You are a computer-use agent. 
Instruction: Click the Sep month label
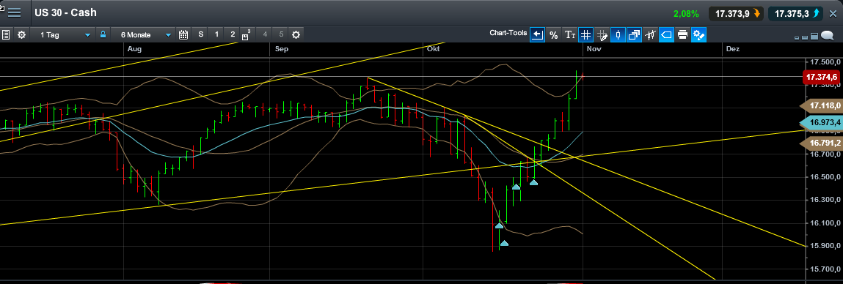tap(281, 49)
